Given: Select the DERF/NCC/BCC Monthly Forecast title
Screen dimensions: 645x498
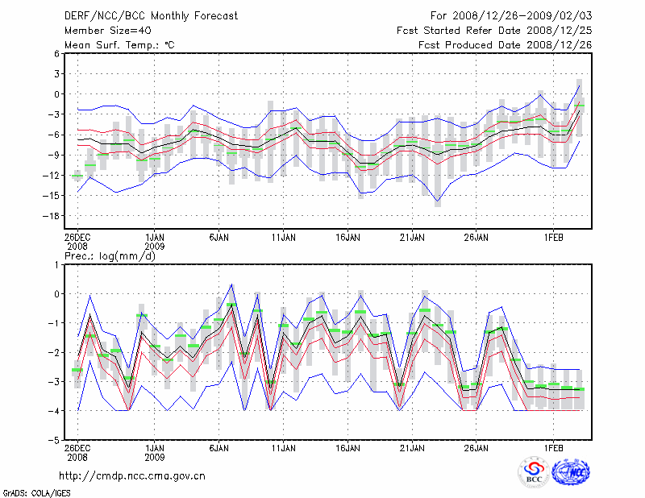Looking at the screenshot, I should tap(149, 15).
